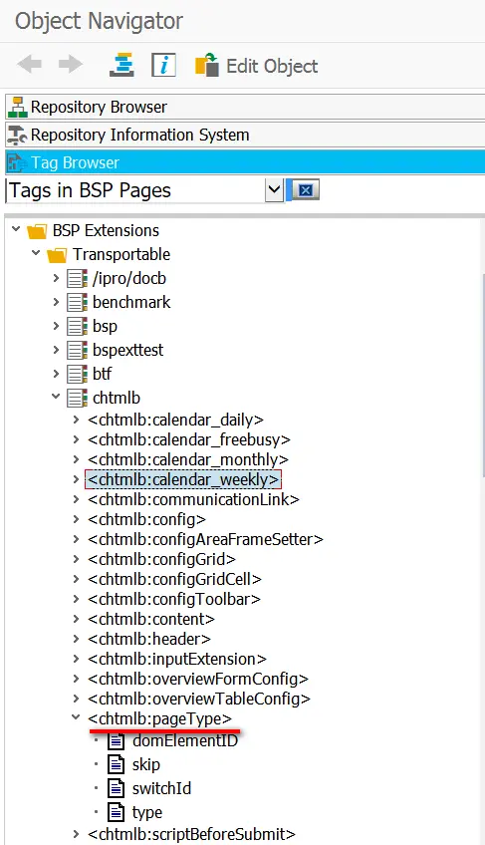Select <chtmlb:pageType> tag
The image size is (485, 845).
[160, 718]
